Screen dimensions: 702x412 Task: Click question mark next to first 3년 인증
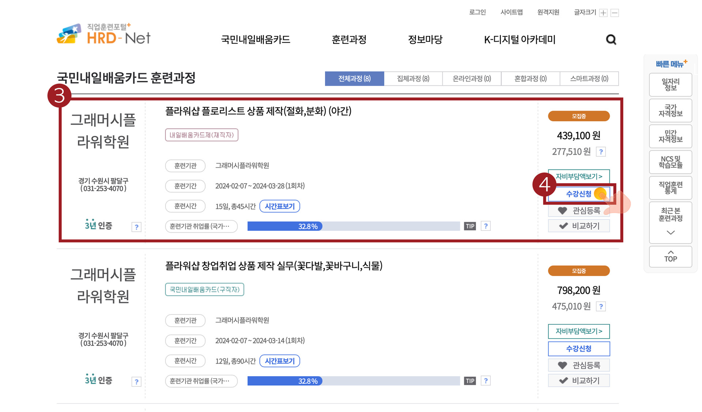[136, 227]
